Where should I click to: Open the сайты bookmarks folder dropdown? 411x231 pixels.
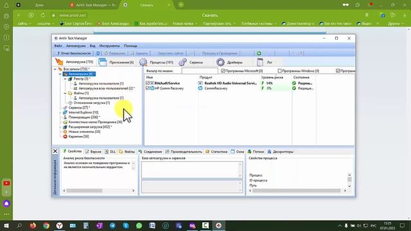coord(24,24)
